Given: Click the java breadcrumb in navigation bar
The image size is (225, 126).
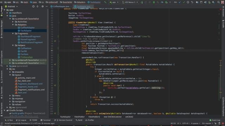Looking at the screenshot, I should (33, 2).
